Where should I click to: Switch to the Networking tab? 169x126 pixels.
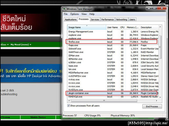click(121, 19)
